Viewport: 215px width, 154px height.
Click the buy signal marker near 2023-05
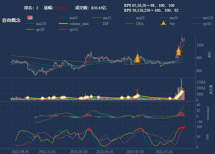tap(137, 59)
